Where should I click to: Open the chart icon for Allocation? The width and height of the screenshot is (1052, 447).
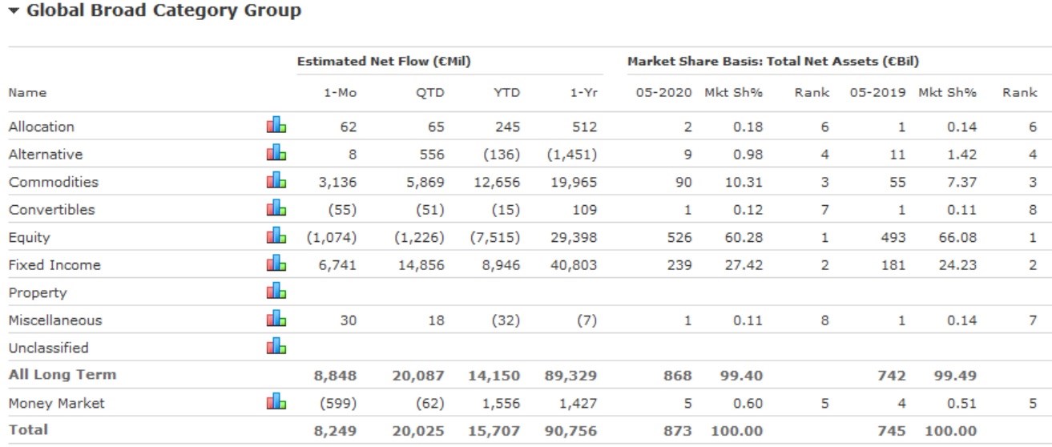click(276, 125)
